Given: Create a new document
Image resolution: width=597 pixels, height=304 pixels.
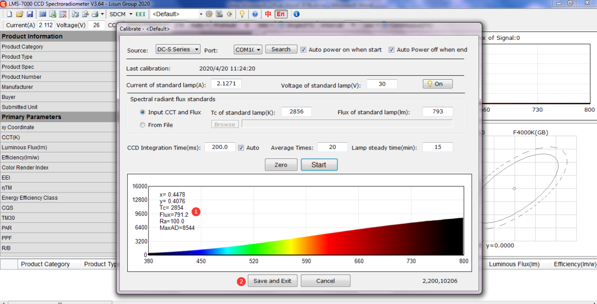Looking at the screenshot, I should pos(9,14).
